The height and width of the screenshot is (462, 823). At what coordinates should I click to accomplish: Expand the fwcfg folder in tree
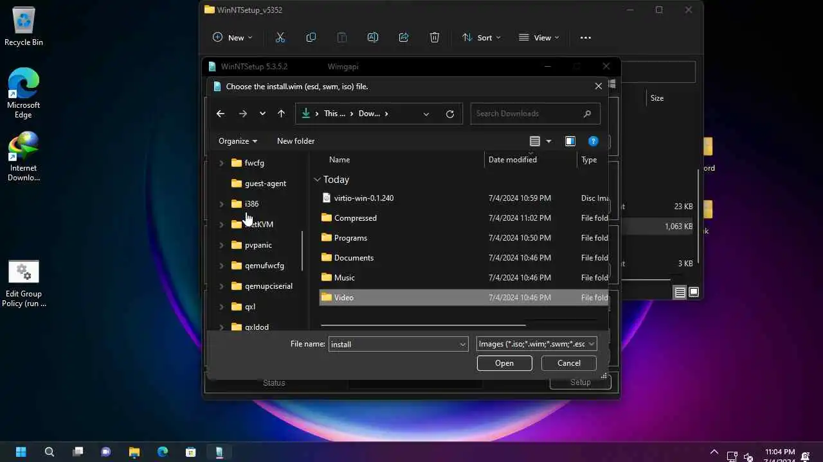click(x=222, y=163)
